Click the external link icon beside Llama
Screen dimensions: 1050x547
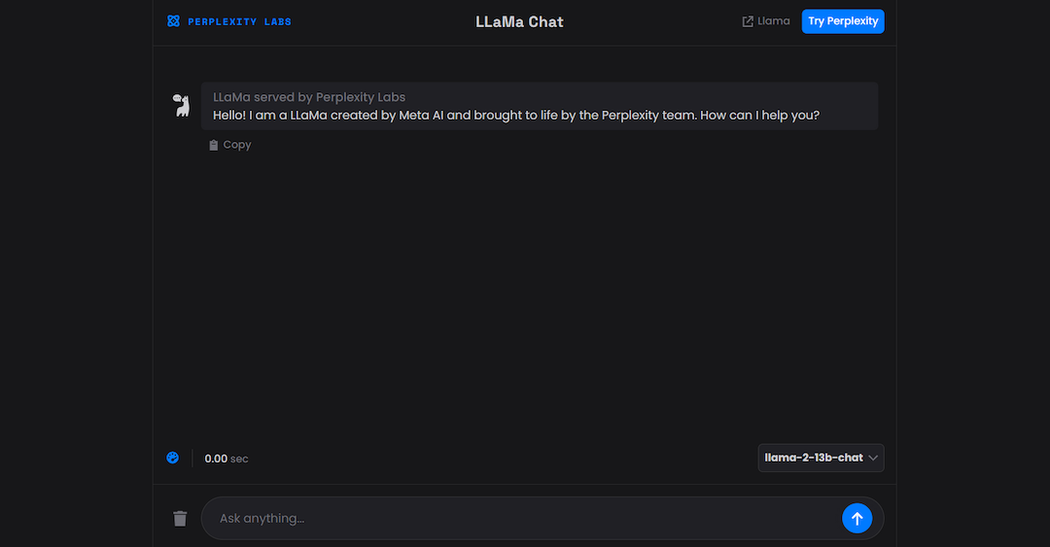pos(748,21)
